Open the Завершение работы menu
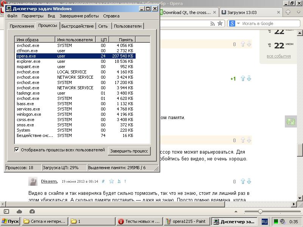Screen dimensions: 303x227 (x=79, y=16)
